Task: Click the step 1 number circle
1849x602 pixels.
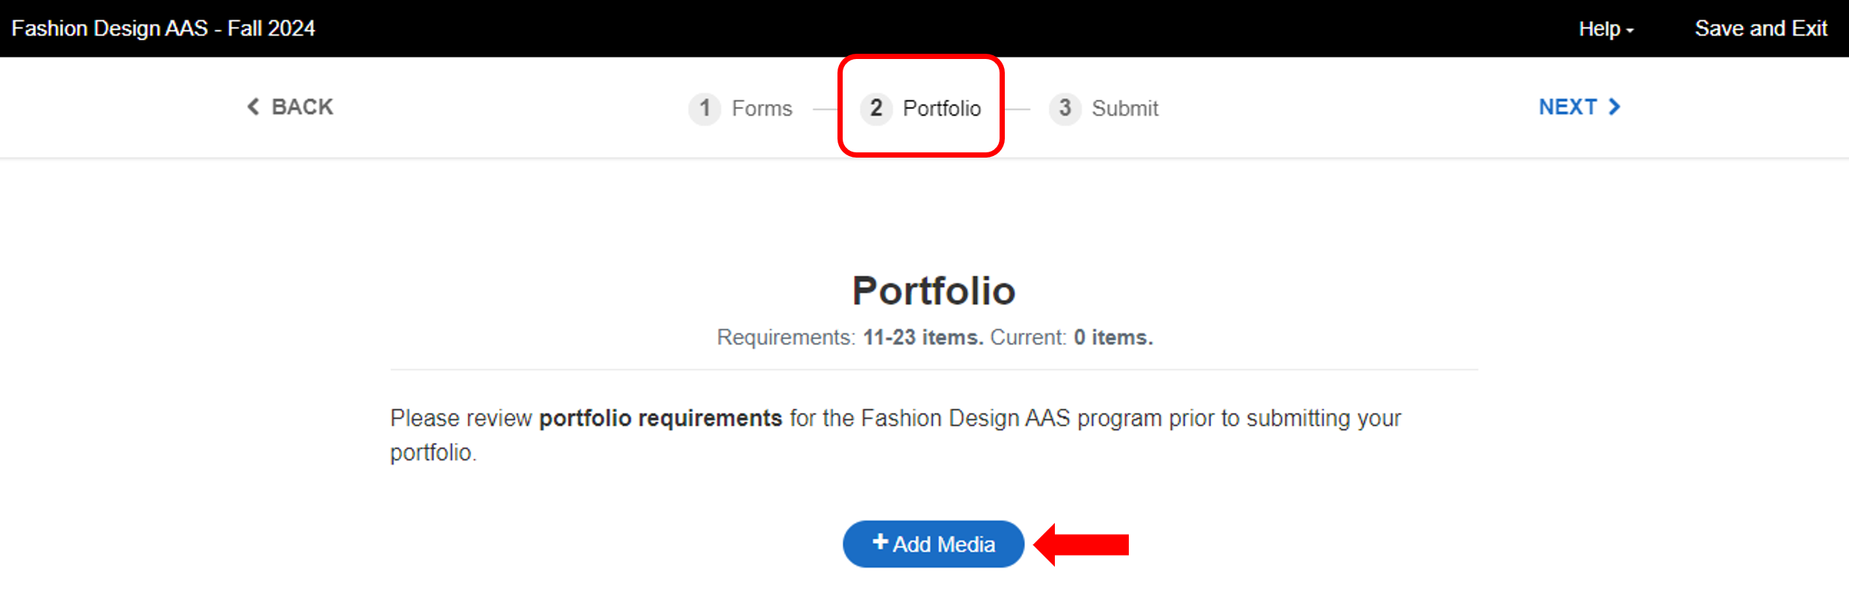Action: [x=704, y=108]
